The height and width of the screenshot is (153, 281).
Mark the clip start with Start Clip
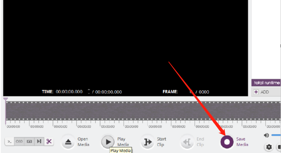click(x=148, y=142)
